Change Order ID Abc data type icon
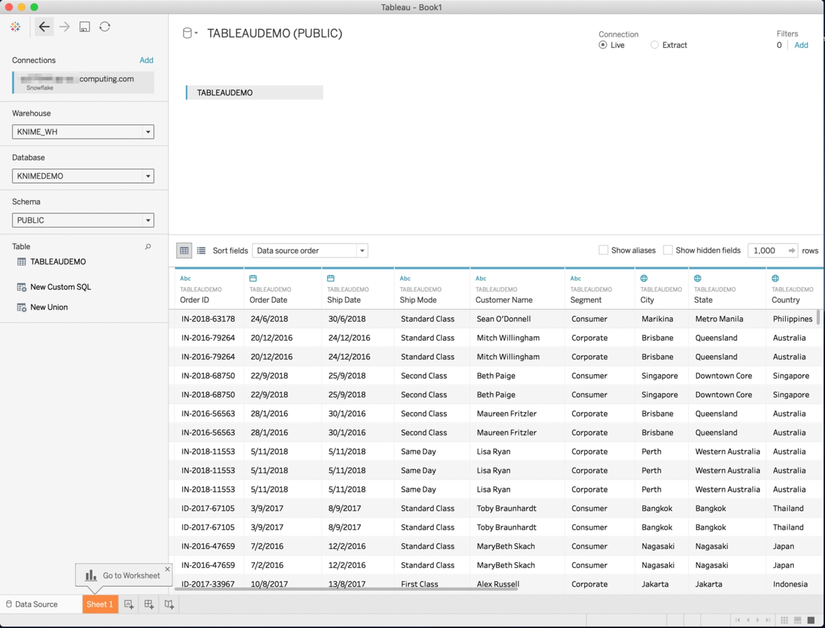 185,278
